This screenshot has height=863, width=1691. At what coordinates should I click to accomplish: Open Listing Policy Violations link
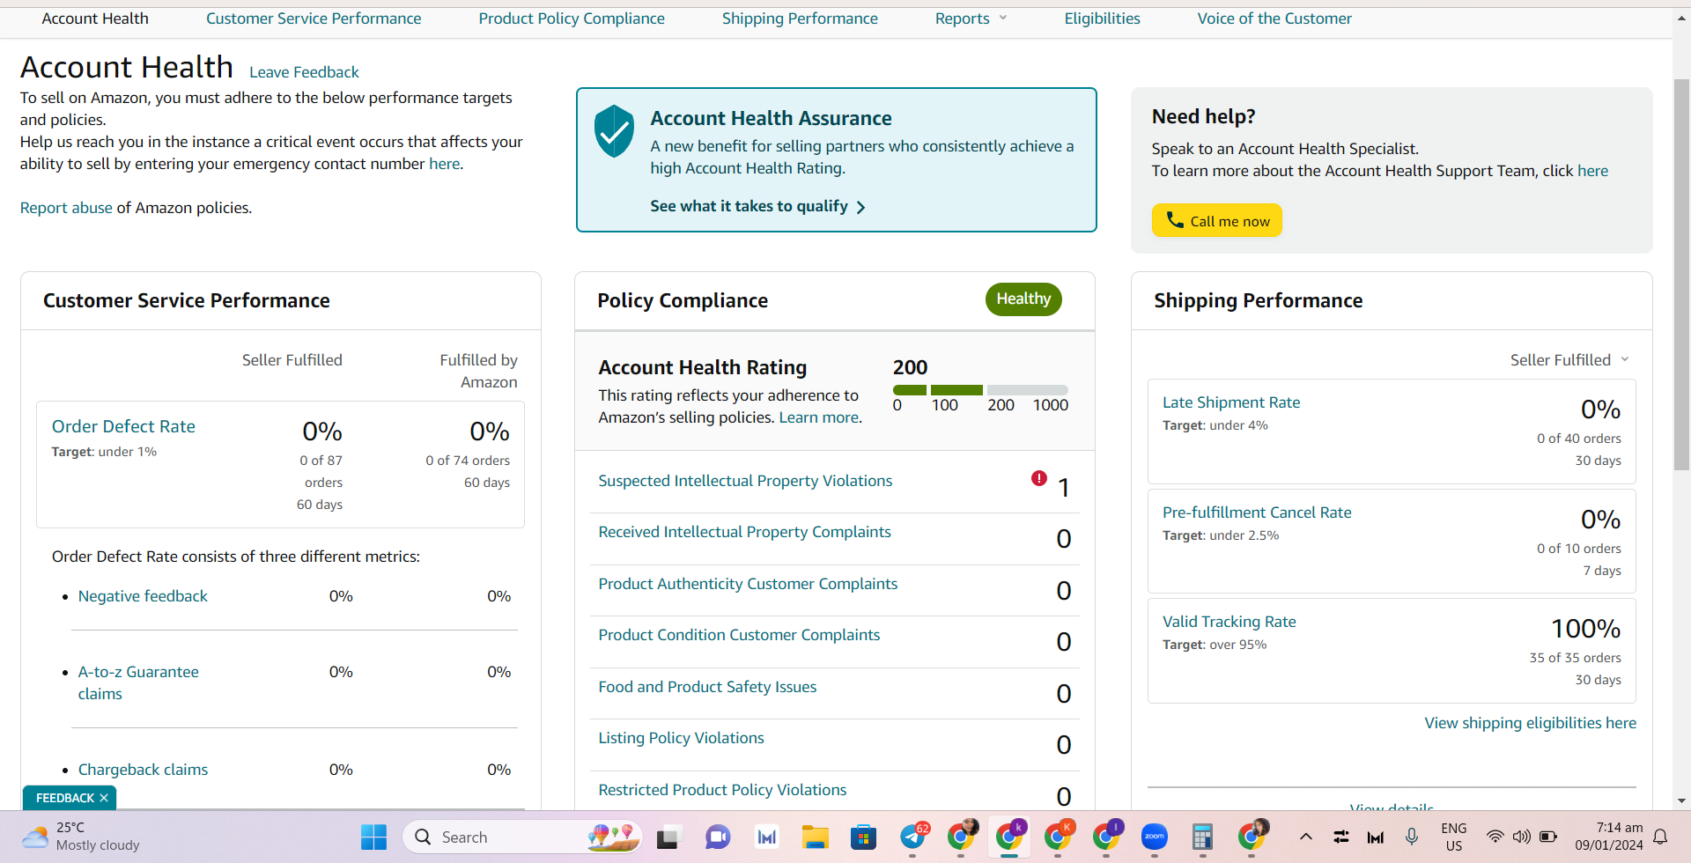tap(681, 738)
